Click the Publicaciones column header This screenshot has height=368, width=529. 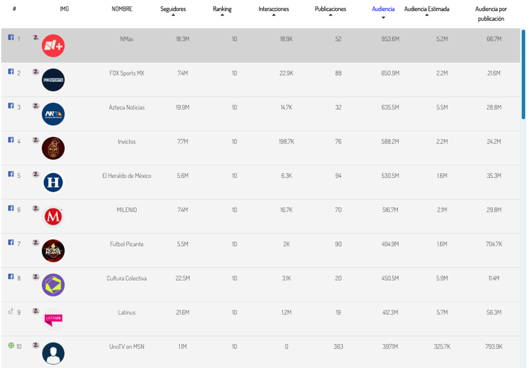click(330, 9)
